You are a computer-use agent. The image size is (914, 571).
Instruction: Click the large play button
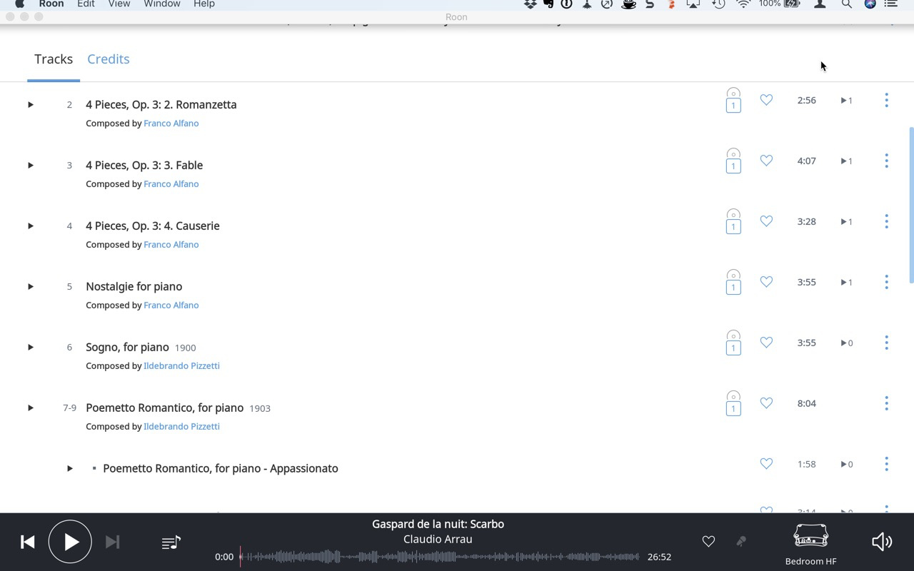(x=70, y=542)
